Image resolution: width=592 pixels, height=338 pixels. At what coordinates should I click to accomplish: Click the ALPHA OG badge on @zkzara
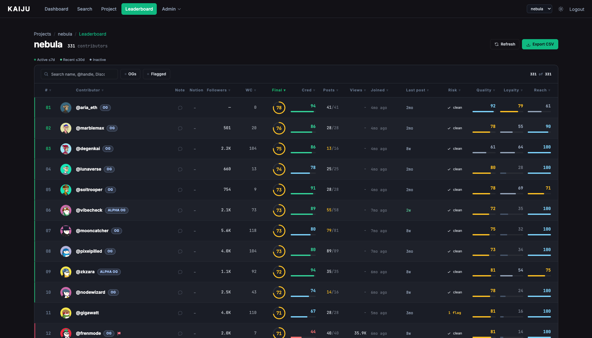109,272
